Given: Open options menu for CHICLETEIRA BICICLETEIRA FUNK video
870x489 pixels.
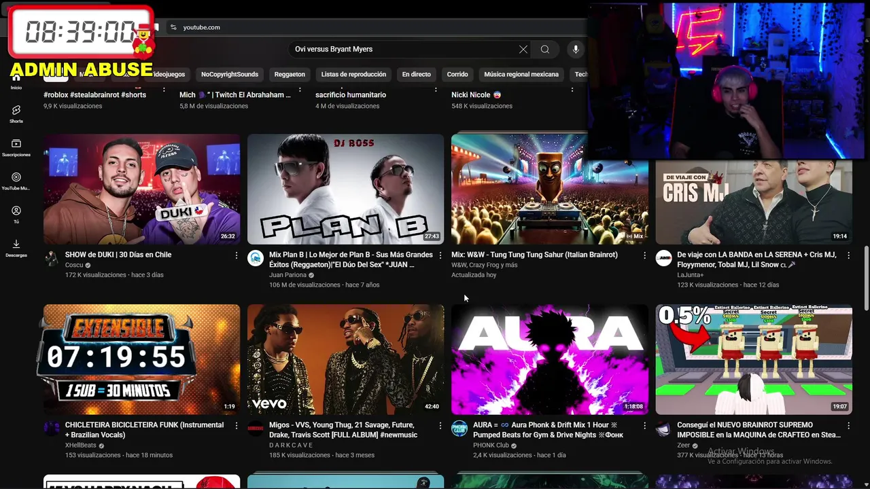Looking at the screenshot, I should pos(237,426).
